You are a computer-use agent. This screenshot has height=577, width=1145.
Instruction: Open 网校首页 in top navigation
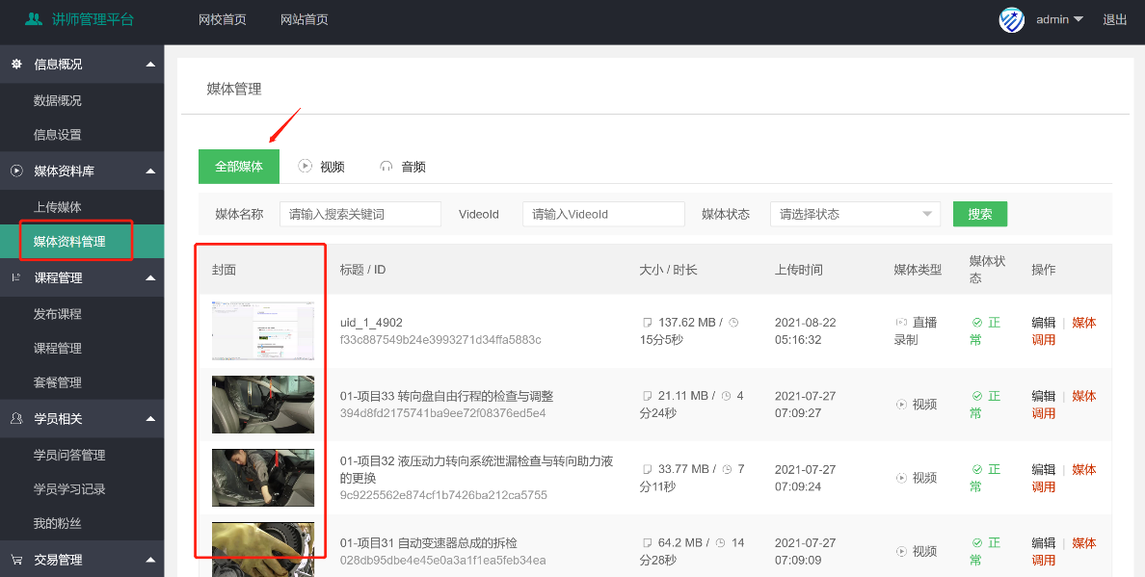pyautogui.click(x=223, y=19)
